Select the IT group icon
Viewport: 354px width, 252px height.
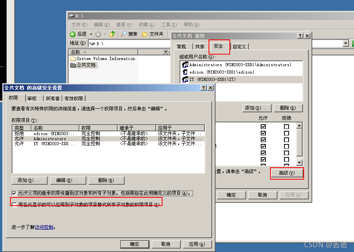185,79
